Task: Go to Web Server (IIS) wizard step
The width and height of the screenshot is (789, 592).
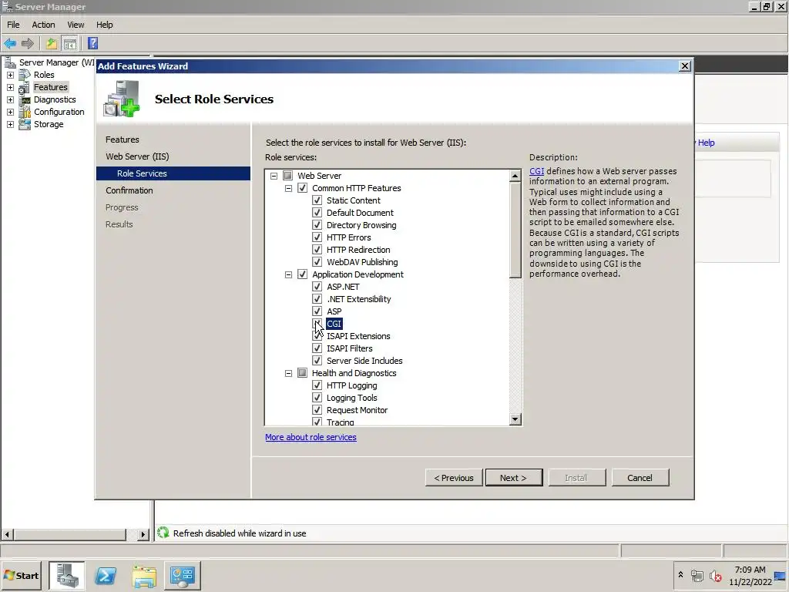Action: coord(137,156)
